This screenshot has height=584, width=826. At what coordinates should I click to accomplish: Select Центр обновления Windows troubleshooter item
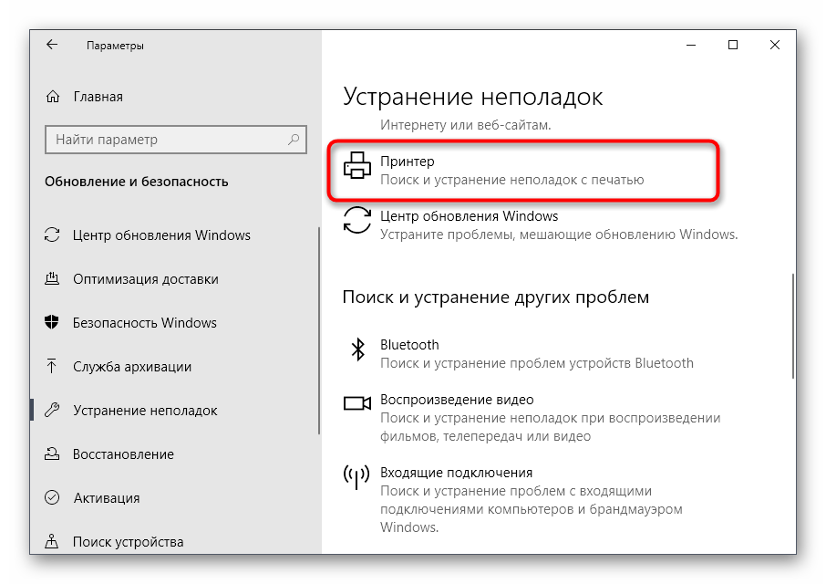coord(469,217)
